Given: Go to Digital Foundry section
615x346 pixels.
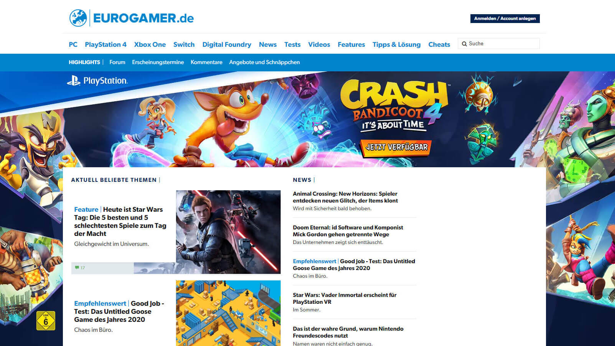Looking at the screenshot, I should [227, 44].
